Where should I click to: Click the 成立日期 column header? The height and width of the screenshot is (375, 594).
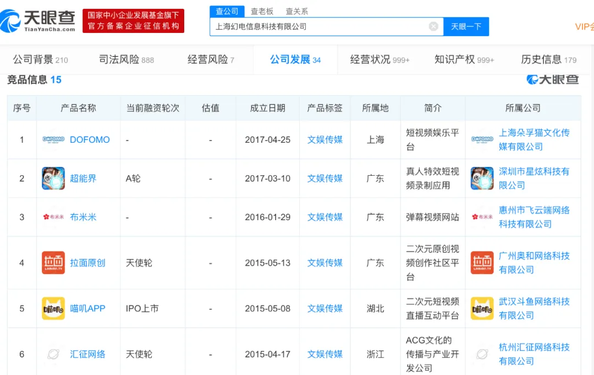pos(267,108)
